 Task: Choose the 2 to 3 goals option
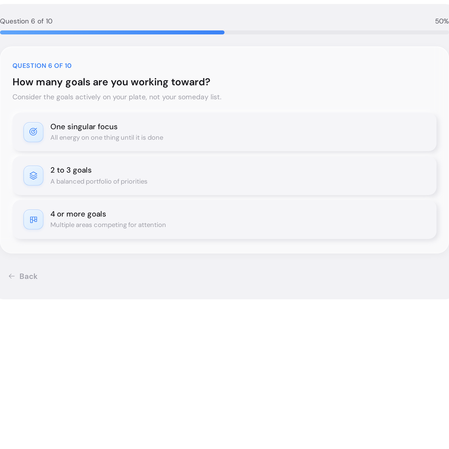point(224,175)
